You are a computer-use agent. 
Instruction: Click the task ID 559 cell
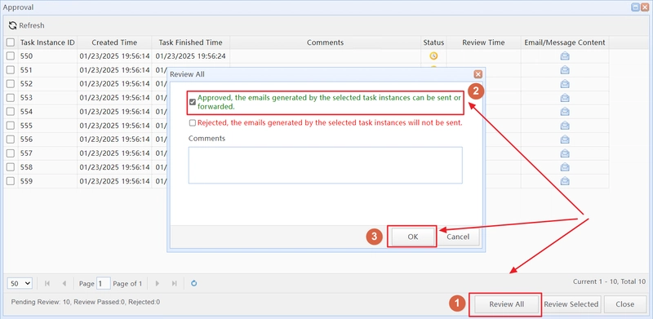[x=47, y=181]
